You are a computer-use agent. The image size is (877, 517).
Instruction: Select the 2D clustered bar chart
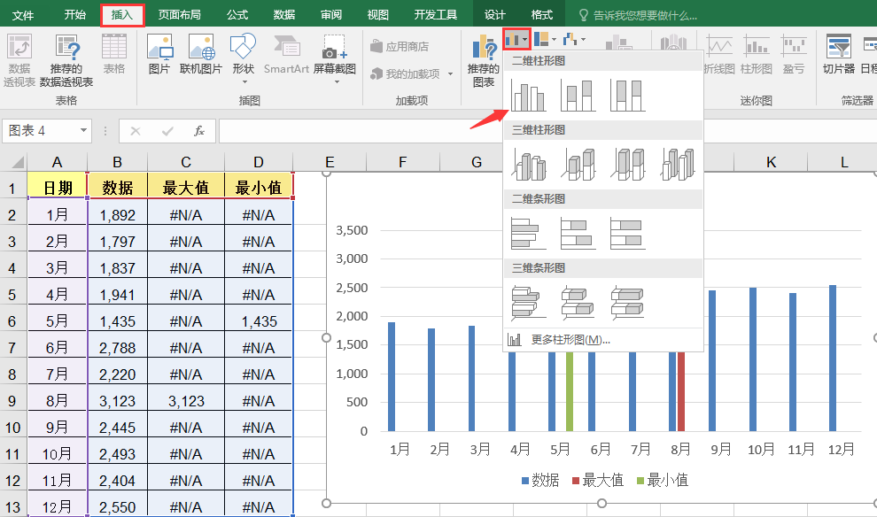coord(529,233)
